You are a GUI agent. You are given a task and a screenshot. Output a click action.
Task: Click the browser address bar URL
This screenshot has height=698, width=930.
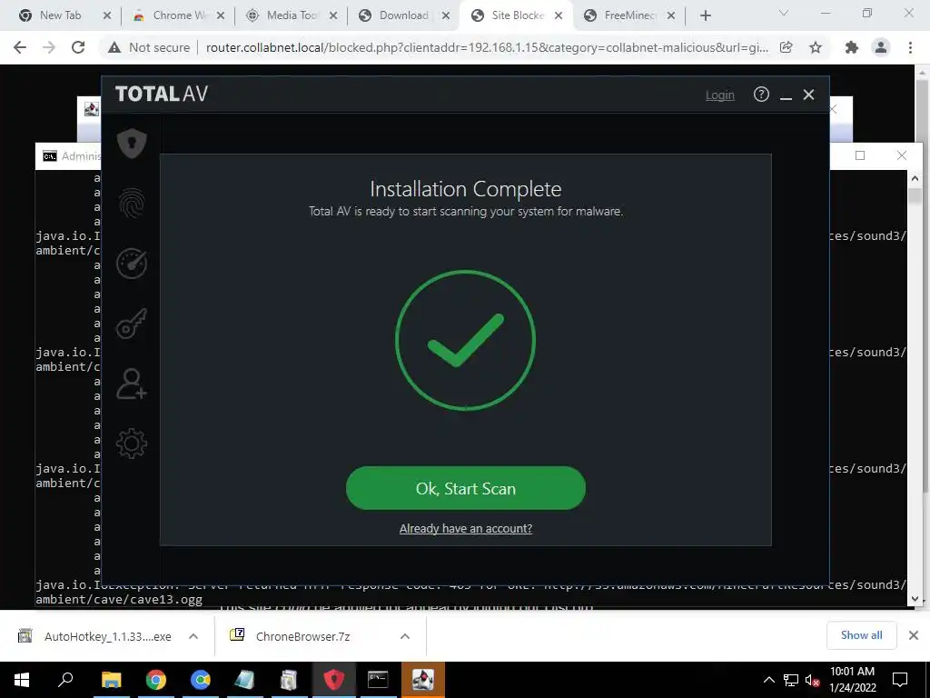click(487, 47)
